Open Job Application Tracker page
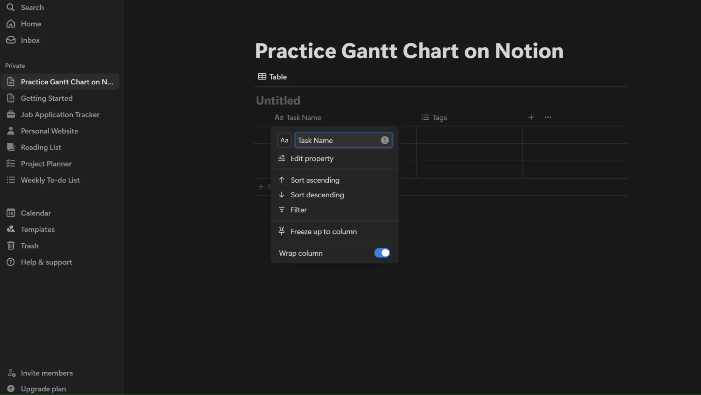 tap(60, 115)
